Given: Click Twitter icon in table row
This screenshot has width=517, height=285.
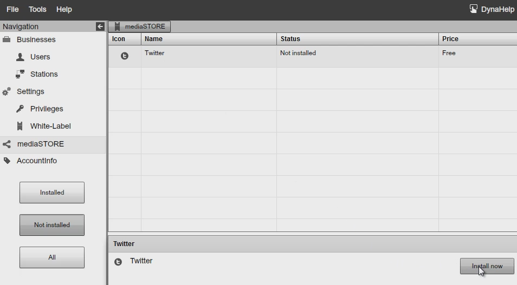Looking at the screenshot, I should pyautogui.click(x=125, y=56).
